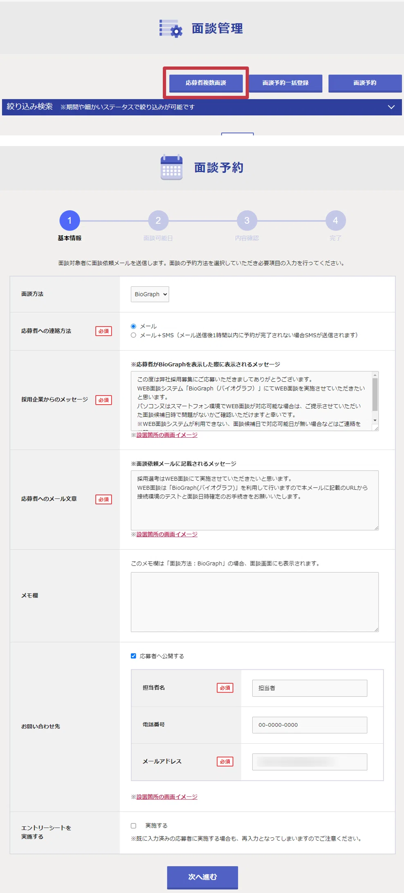Enable the エントリーシート 実施する checkbox
The image size is (404, 893).
(x=133, y=826)
